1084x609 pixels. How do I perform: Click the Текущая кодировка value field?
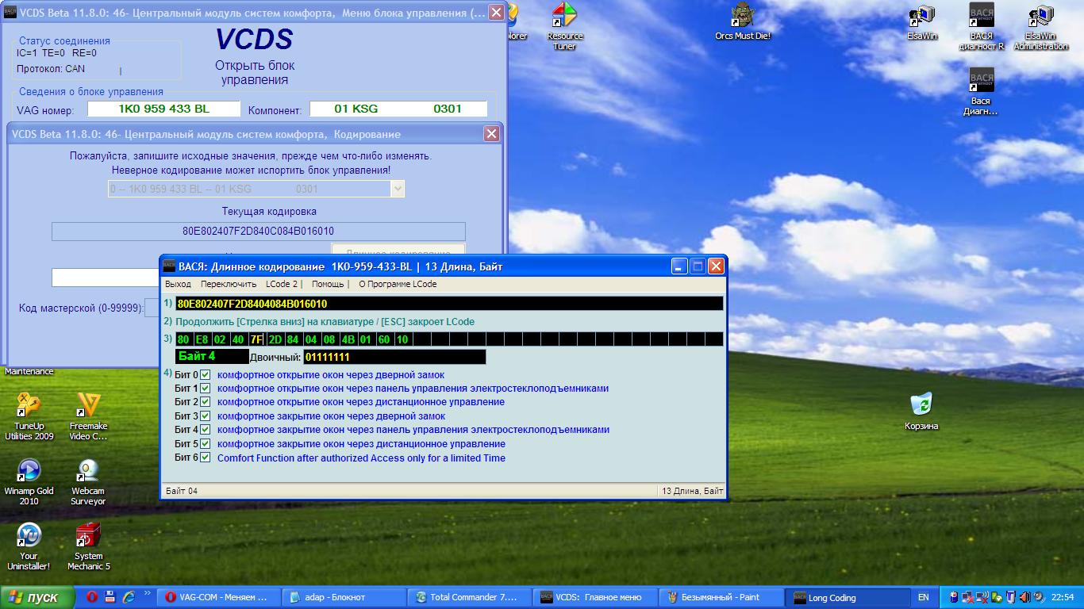[259, 232]
